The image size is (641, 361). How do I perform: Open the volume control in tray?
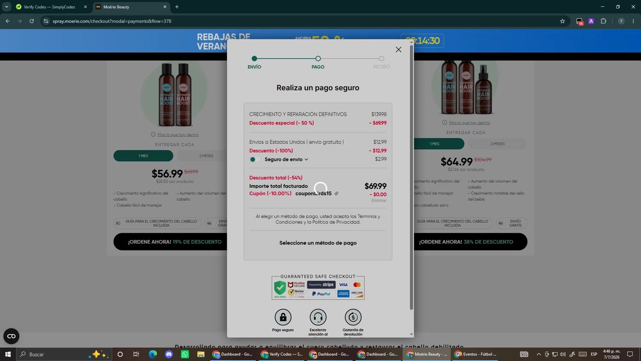click(563, 354)
